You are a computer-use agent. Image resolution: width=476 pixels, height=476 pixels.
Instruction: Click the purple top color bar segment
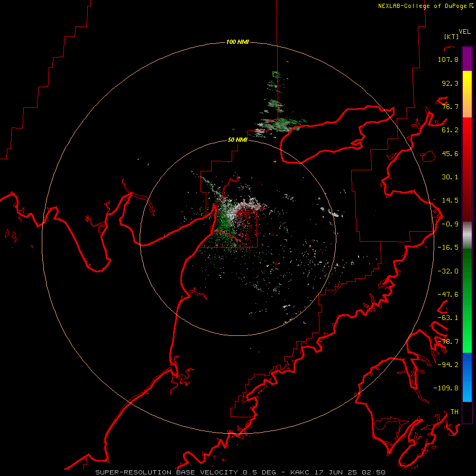(x=467, y=59)
